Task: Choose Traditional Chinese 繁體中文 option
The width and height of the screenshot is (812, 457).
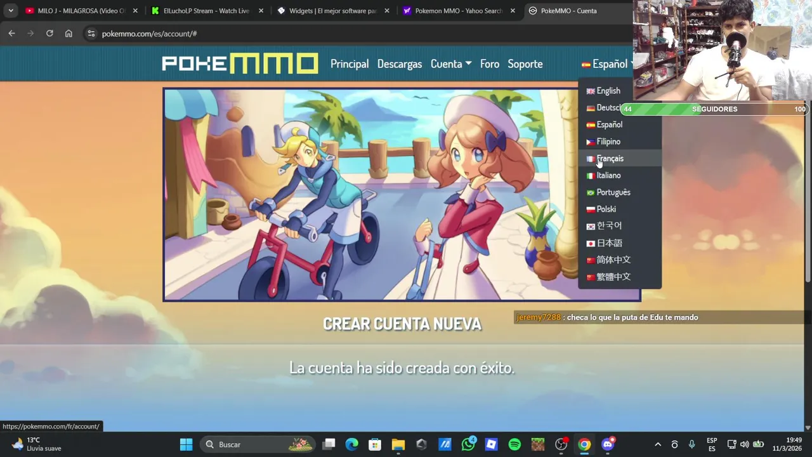Action: 620,277
